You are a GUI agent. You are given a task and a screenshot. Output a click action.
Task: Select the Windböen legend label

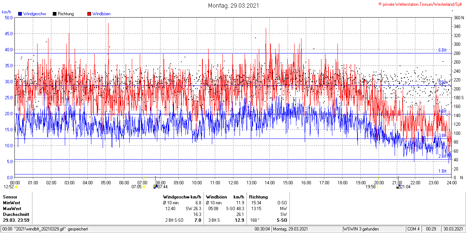coord(101,14)
